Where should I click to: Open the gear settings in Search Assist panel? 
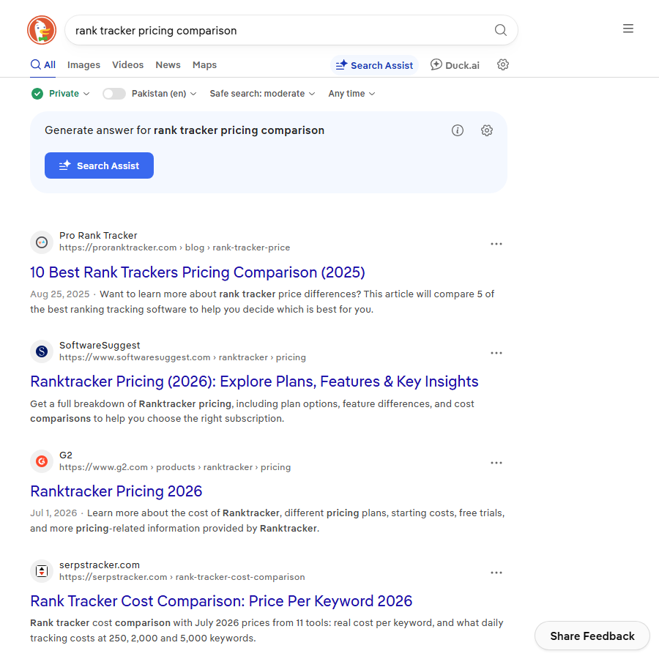pos(487,130)
